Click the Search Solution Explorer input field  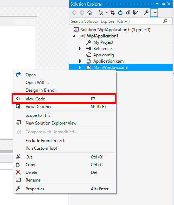pyautogui.click(x=116, y=21)
